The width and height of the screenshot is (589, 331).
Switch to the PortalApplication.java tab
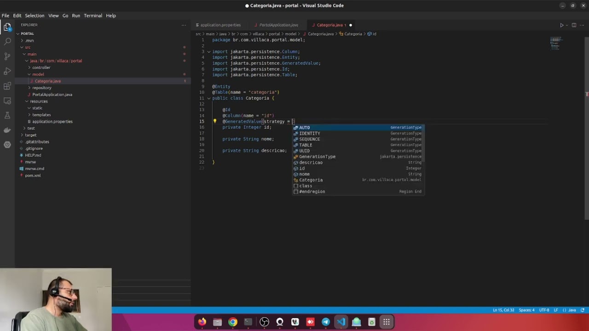point(278,25)
